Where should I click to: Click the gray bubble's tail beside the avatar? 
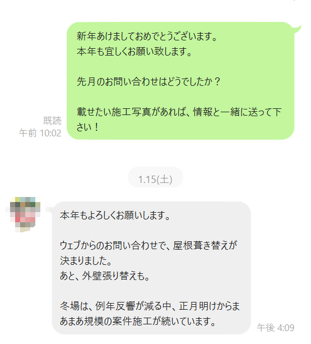coord(49,209)
